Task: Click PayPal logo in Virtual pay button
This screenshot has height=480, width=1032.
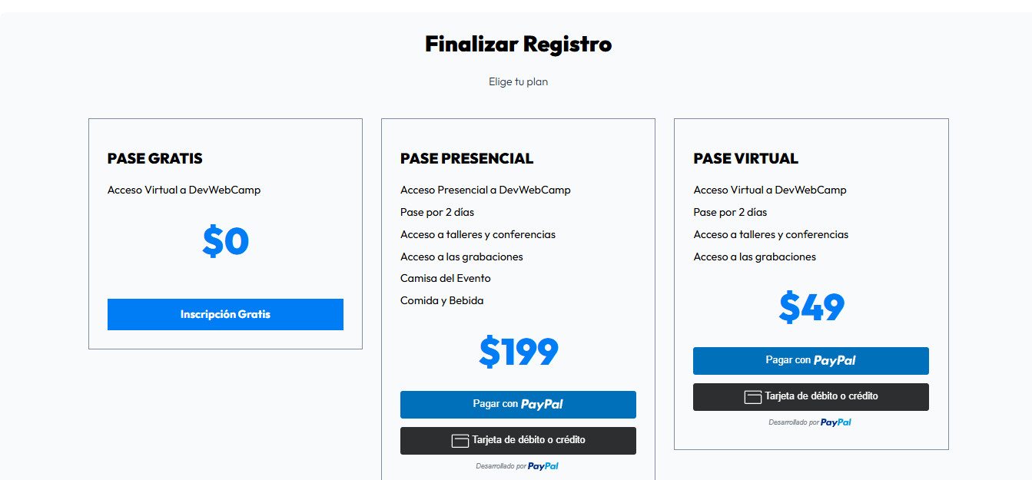Action: (x=835, y=361)
